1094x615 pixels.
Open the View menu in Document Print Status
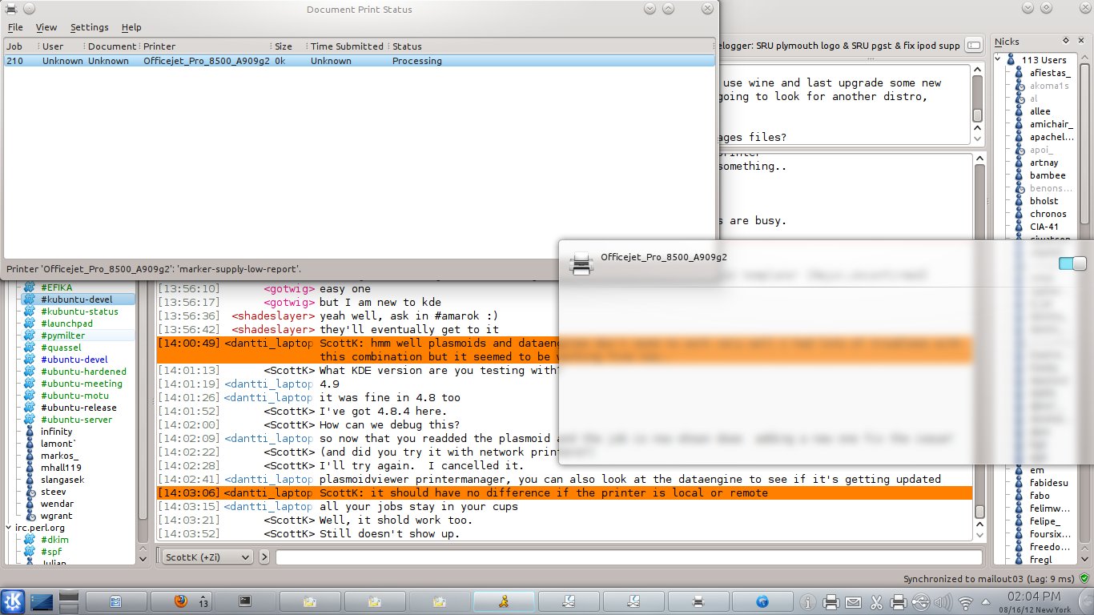click(x=46, y=27)
